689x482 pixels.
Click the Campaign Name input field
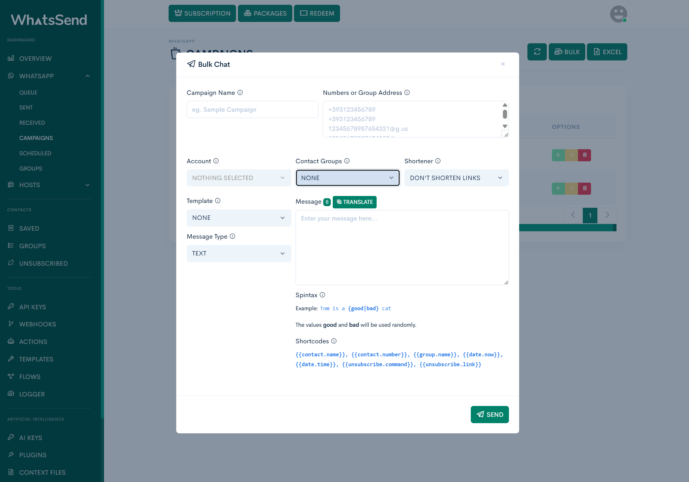(253, 109)
